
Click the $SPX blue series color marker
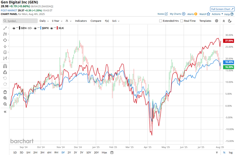click(41, 28)
